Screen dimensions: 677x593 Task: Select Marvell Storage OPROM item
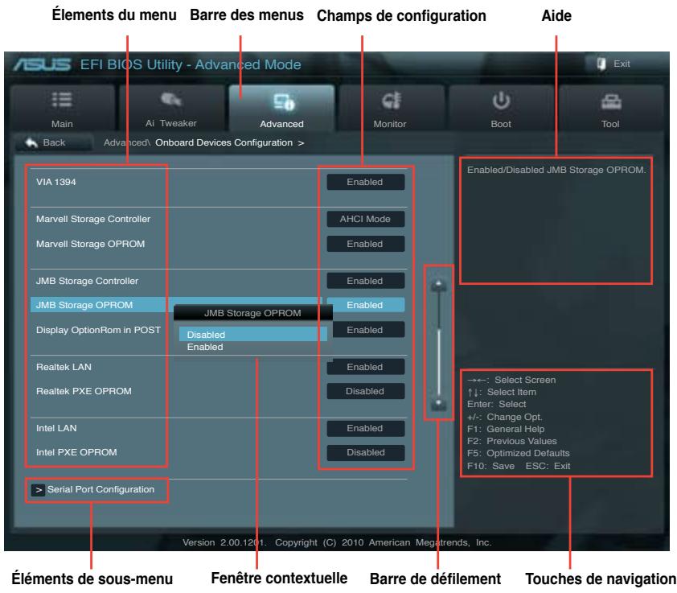90,245
